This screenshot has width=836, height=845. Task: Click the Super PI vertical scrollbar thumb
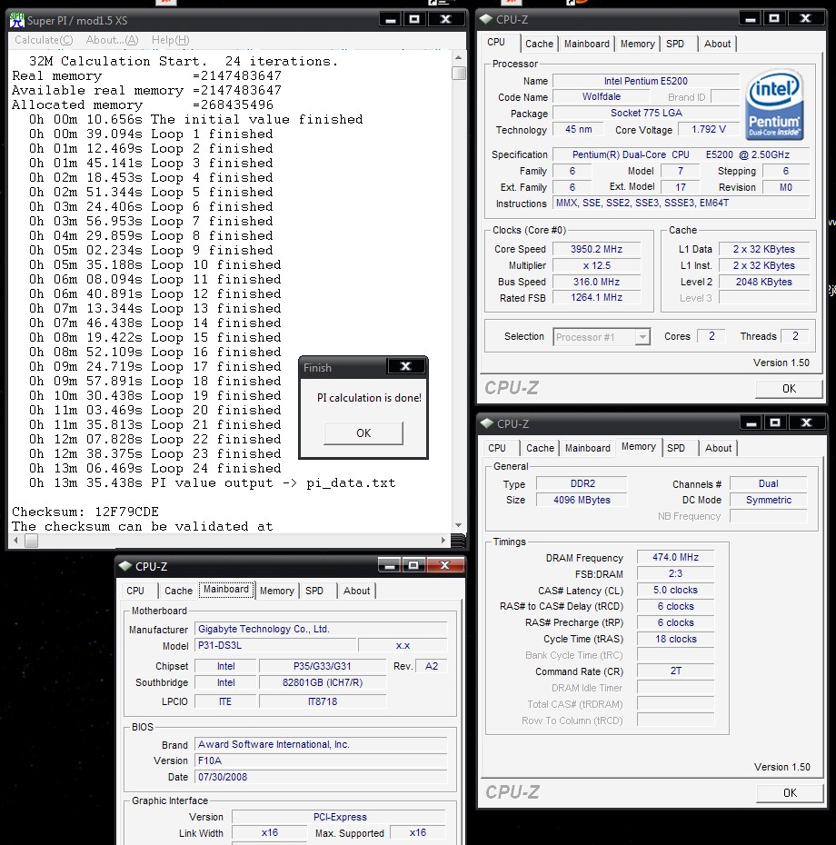[459, 73]
